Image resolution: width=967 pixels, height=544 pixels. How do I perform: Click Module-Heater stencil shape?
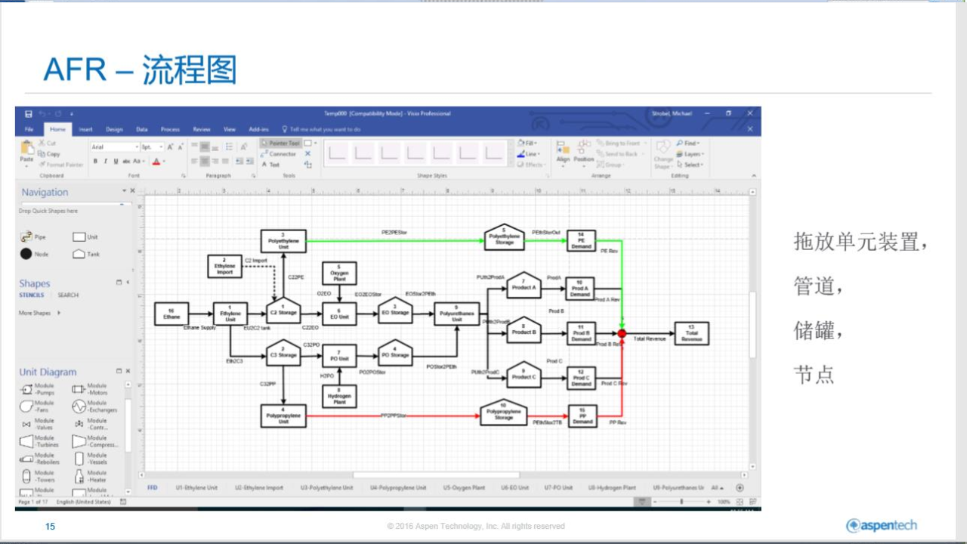click(90, 476)
